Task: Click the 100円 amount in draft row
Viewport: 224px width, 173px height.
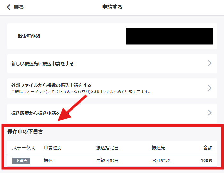Action: (x=206, y=161)
